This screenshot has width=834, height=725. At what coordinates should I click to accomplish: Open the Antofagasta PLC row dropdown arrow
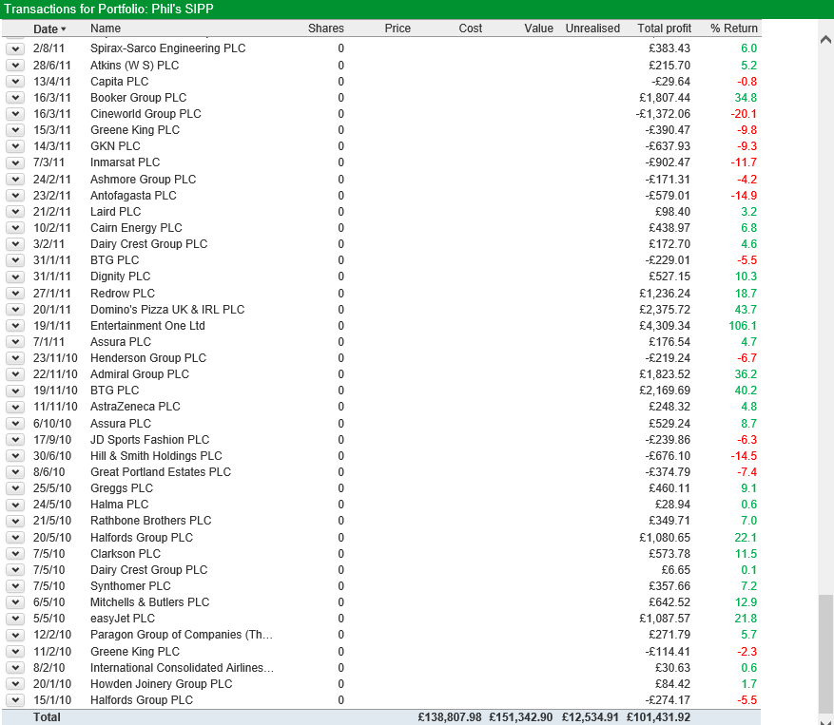[x=15, y=196]
